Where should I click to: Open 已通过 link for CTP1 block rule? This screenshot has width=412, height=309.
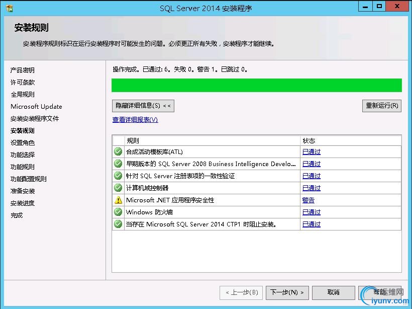click(x=312, y=224)
